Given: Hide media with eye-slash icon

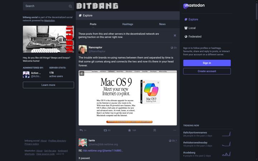Looking at the screenshot, I should click(82, 73).
